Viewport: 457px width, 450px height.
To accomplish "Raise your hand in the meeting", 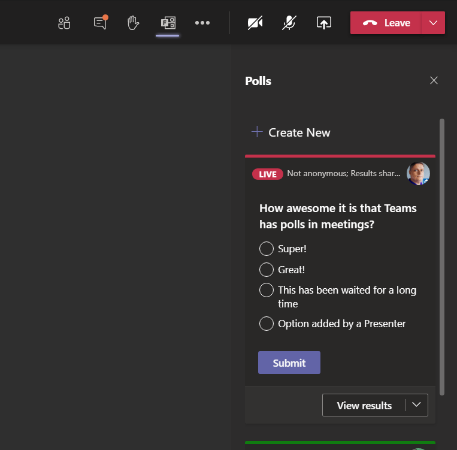I will coord(133,23).
